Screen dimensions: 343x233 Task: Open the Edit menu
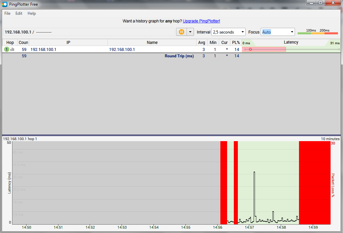(x=19, y=13)
